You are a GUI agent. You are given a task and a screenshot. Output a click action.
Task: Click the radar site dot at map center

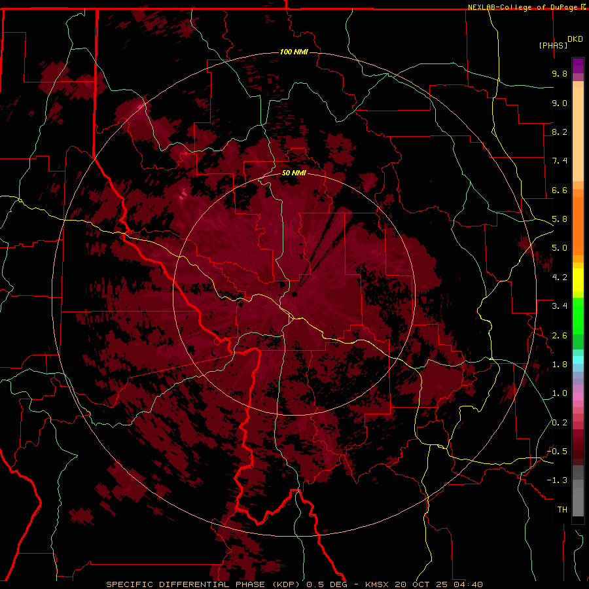click(x=294, y=294)
